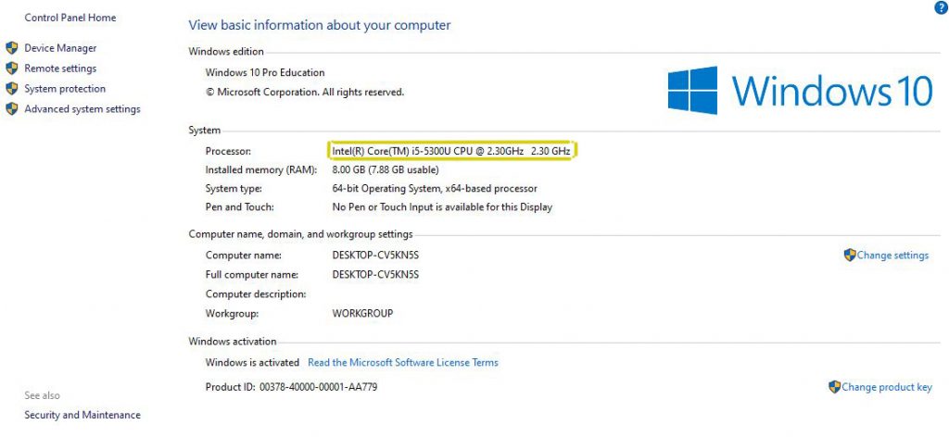Click the shield icon beside Change settings
949x437 pixels.
coord(850,255)
